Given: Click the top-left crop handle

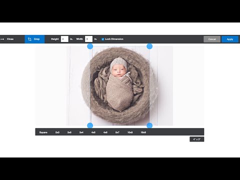Looking at the screenshot, I should (90, 46).
